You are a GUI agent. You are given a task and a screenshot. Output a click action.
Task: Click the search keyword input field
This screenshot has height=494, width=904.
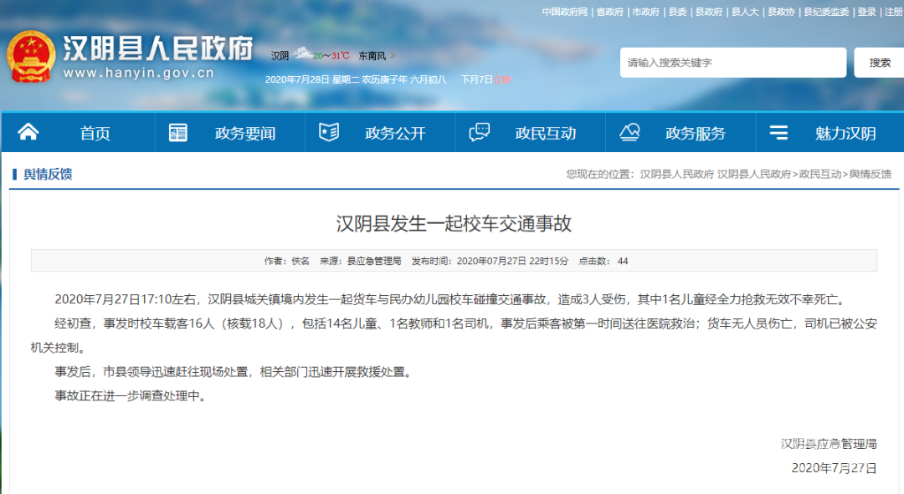click(x=732, y=63)
